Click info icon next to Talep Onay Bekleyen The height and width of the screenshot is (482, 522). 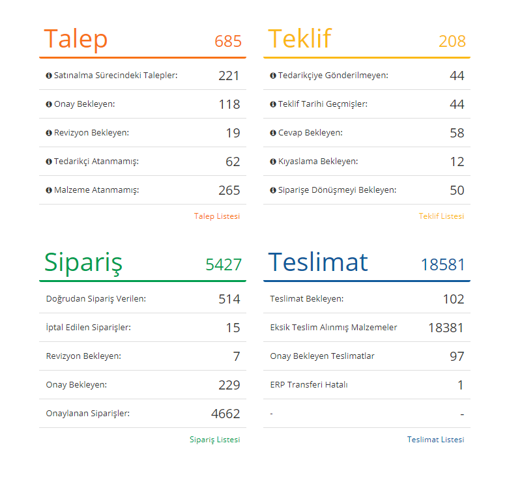point(49,105)
